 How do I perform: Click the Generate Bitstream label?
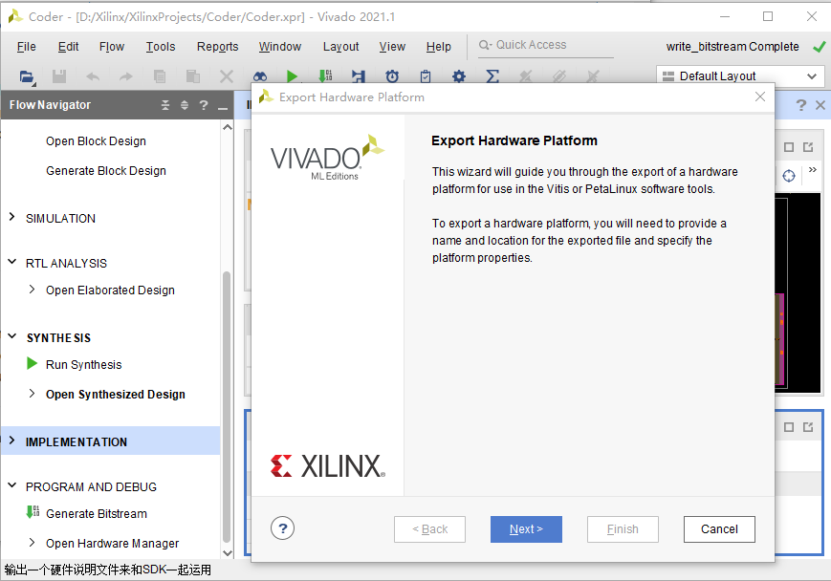click(97, 513)
